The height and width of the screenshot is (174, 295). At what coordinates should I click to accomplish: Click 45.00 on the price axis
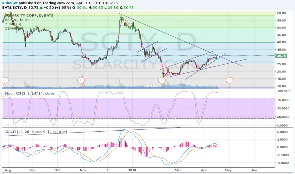(x=281, y=35)
